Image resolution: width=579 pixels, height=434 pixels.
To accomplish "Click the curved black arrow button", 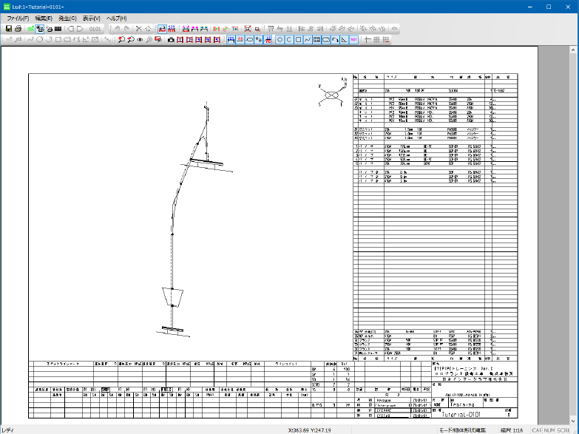I will tap(335, 39).
